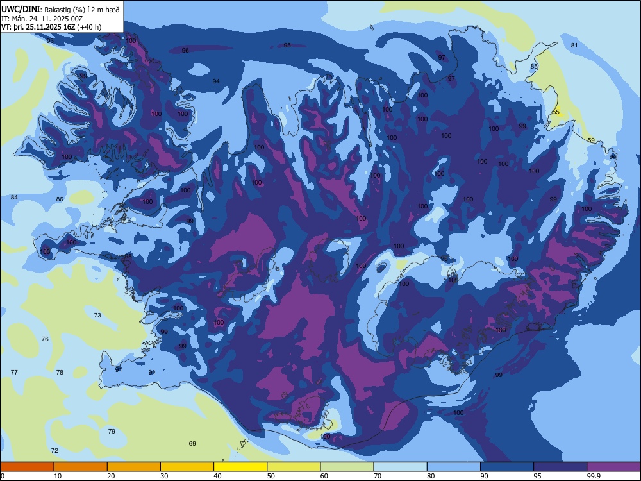Viewport: 641px width, 481px height.
Task: Click the legend tick label 40
Action: [217, 476]
